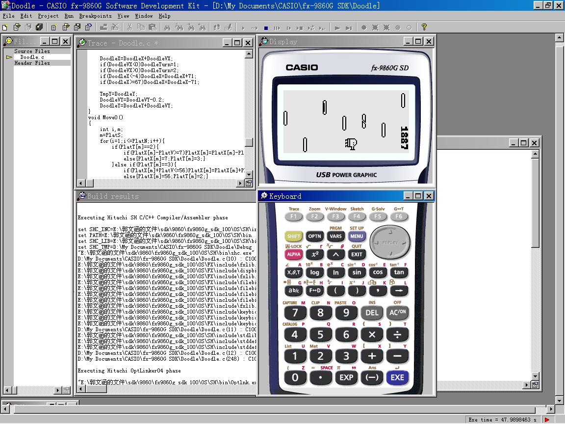Click the multiply × key
Viewport: 565px width, 424px height.
pyautogui.click(x=372, y=335)
